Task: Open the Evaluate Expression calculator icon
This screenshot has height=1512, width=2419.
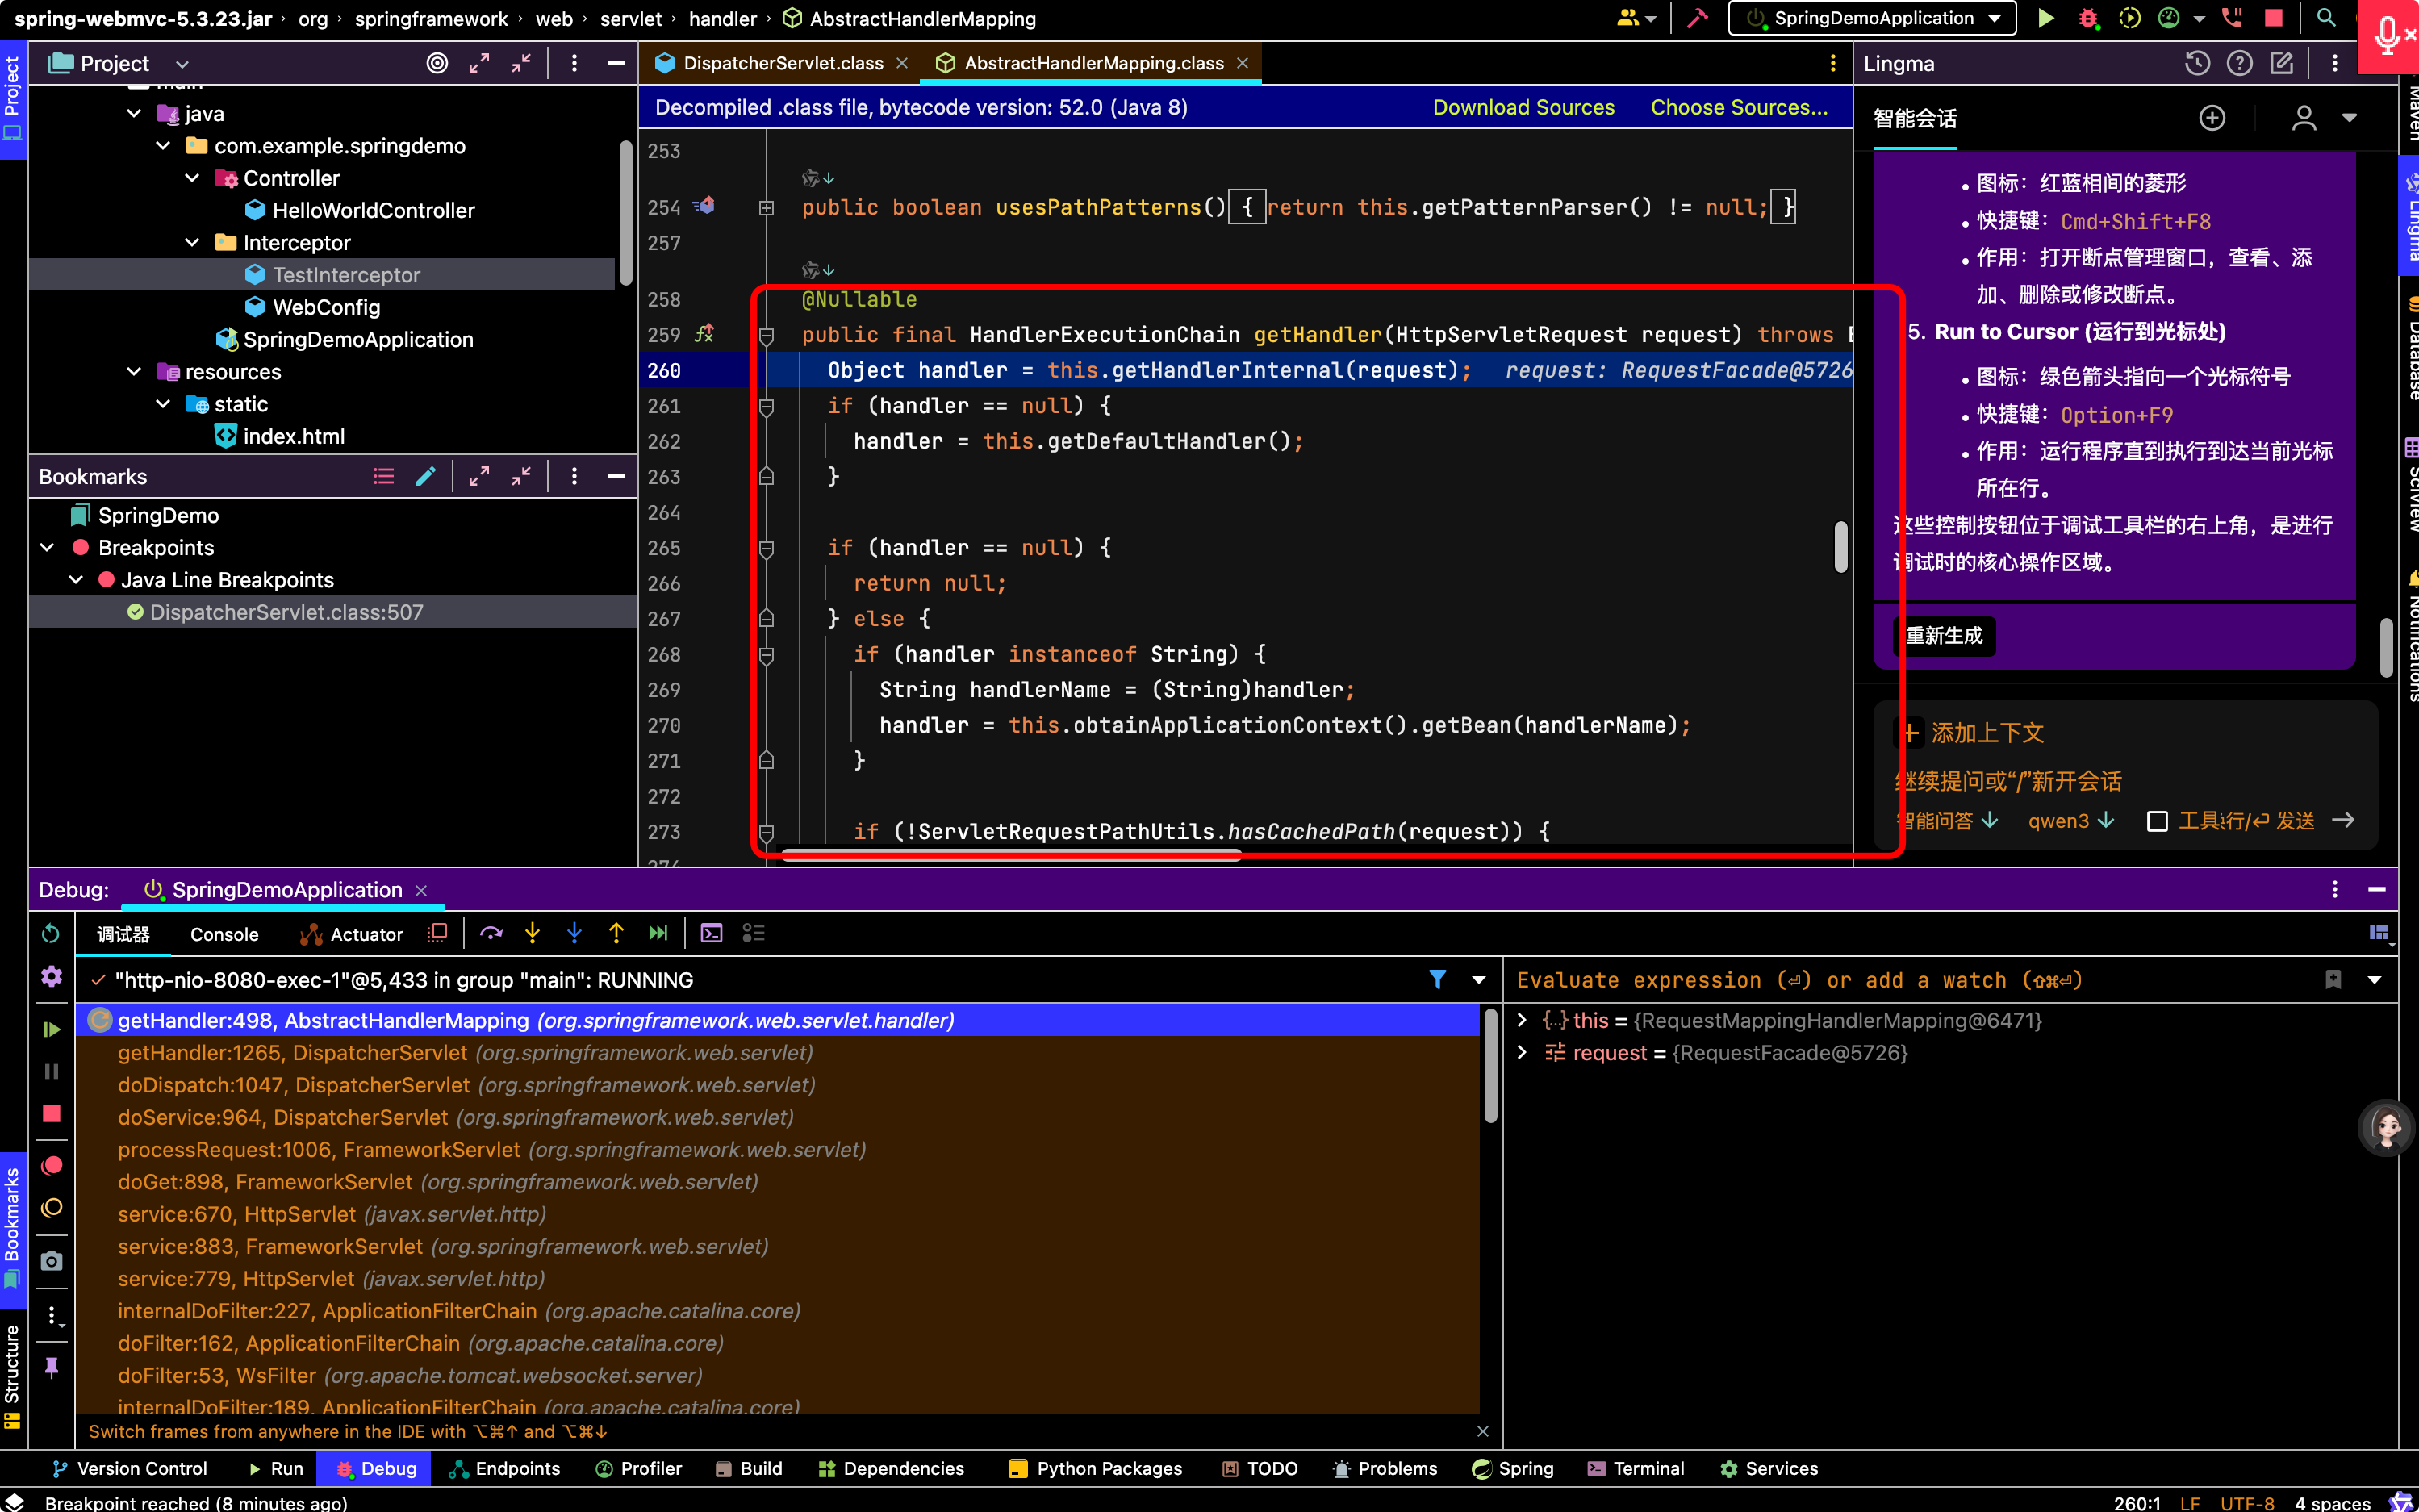Action: coord(711,933)
